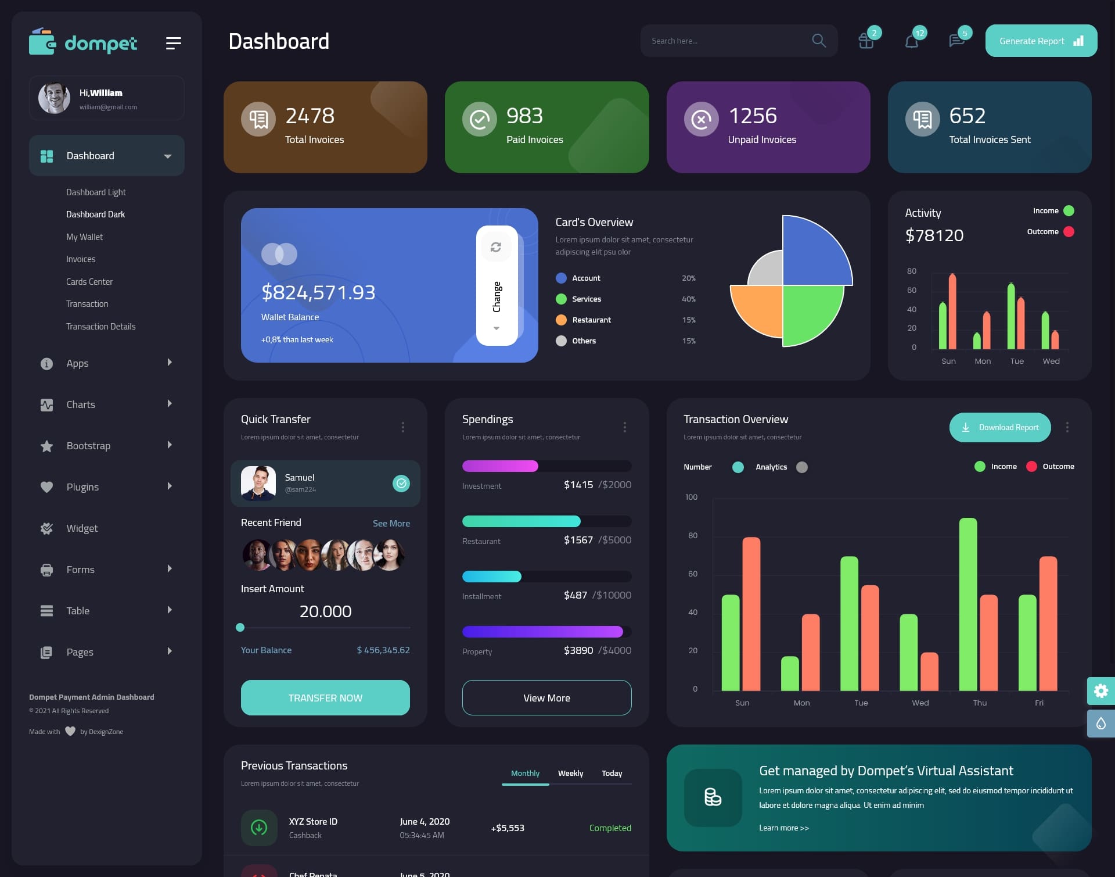This screenshot has height=877, width=1115.
Task: Click the refresh icon on wallet card
Action: click(x=496, y=246)
